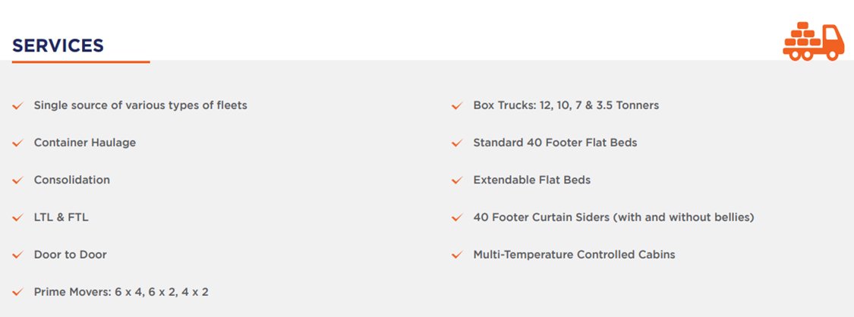Viewport: 854px width, 317px height.
Task: Click the checkmark beside Door to Door
Action: click(17, 255)
